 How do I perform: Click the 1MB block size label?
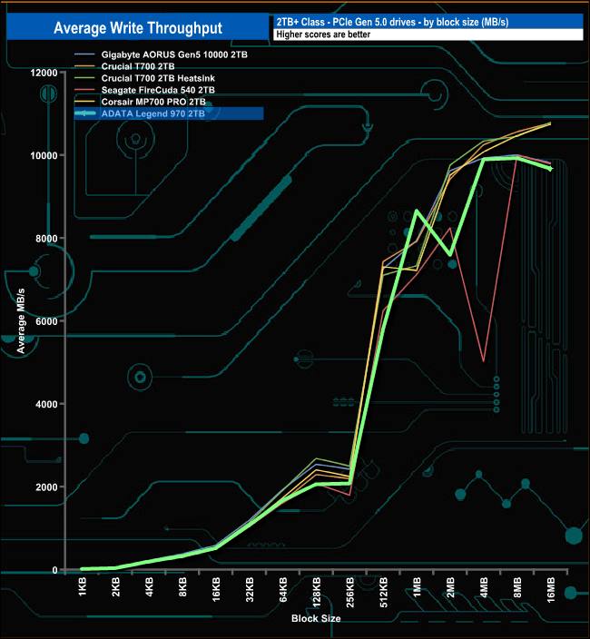417,587
